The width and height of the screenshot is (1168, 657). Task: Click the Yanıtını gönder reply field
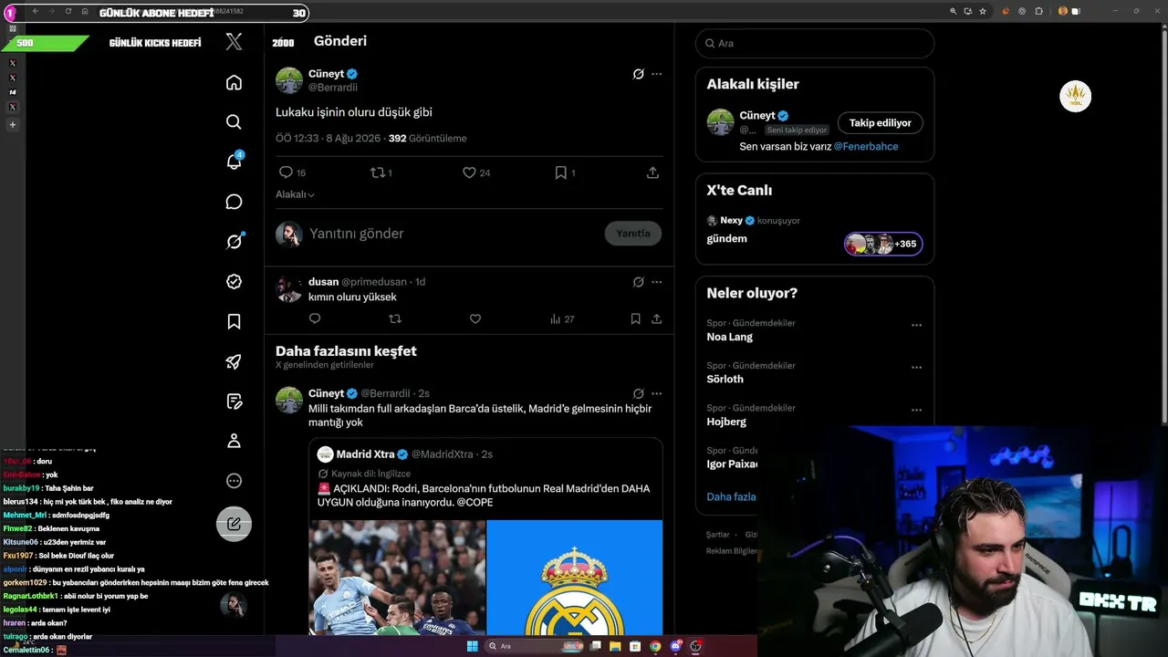357,234
